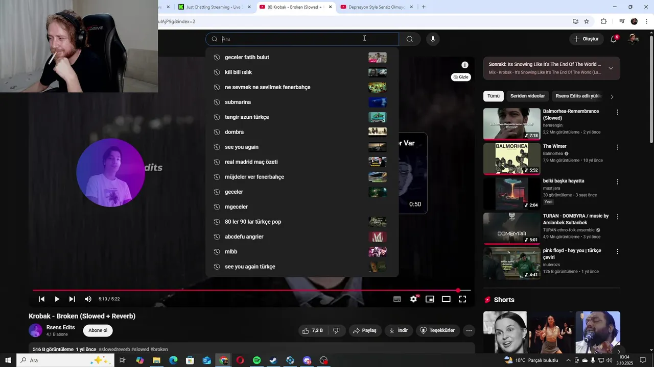Open the options menu for 'belki başka hayatta'
654x367 pixels.
click(617, 182)
